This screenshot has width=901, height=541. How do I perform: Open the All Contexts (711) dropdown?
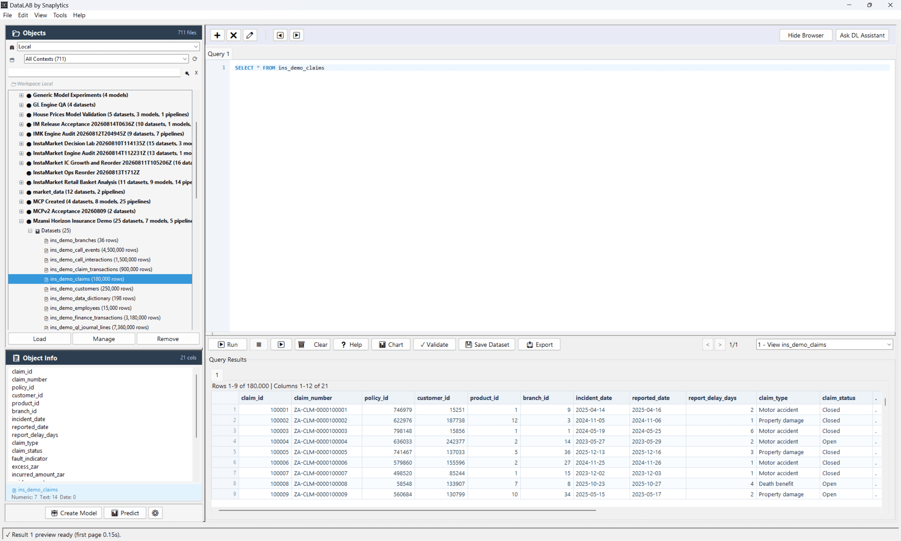tap(106, 59)
